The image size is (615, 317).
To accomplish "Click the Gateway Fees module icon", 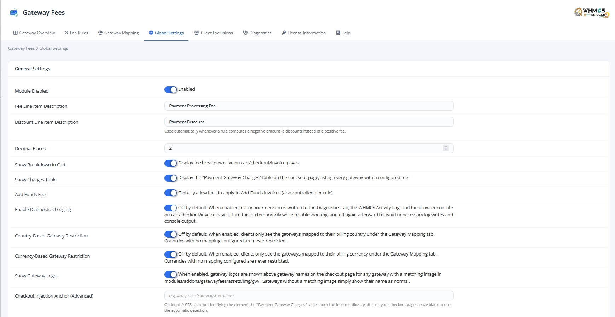I will [14, 13].
